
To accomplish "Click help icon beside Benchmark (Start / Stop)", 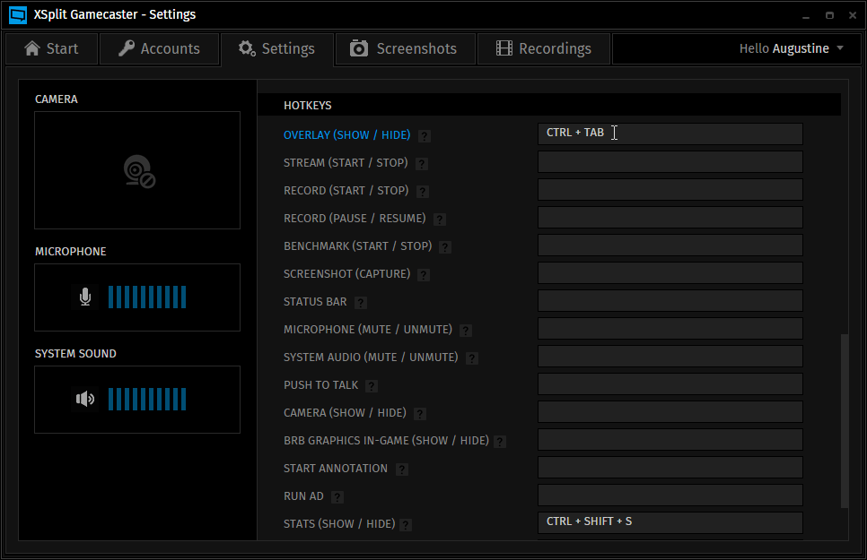I will point(445,247).
